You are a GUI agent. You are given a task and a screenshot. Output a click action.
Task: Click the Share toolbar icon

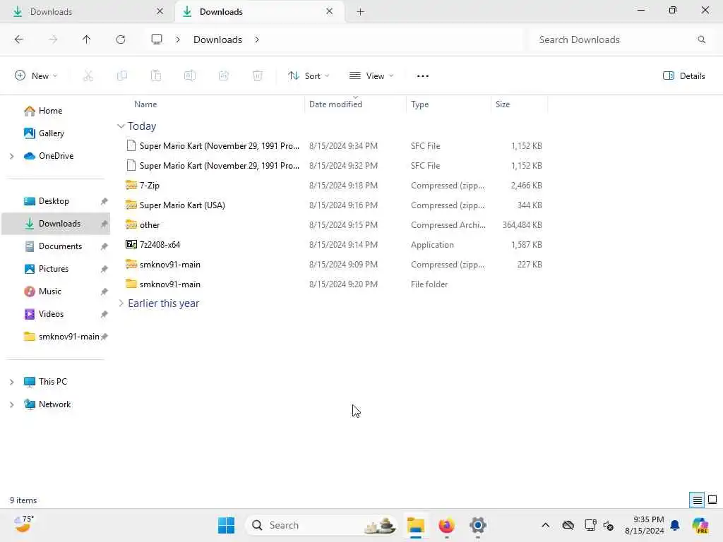[224, 76]
